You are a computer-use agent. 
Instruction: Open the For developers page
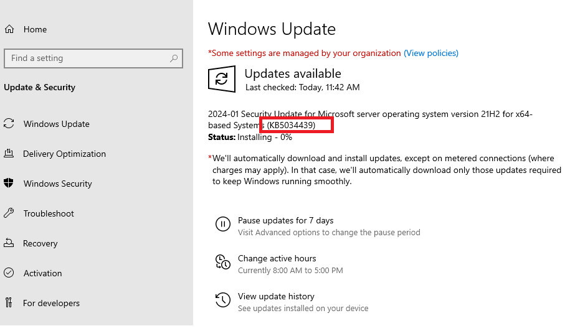pos(51,303)
